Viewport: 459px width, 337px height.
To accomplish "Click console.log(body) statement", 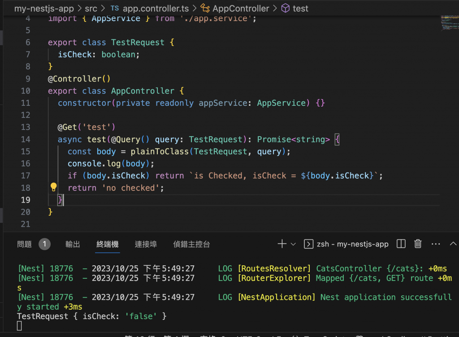I will coord(111,164).
